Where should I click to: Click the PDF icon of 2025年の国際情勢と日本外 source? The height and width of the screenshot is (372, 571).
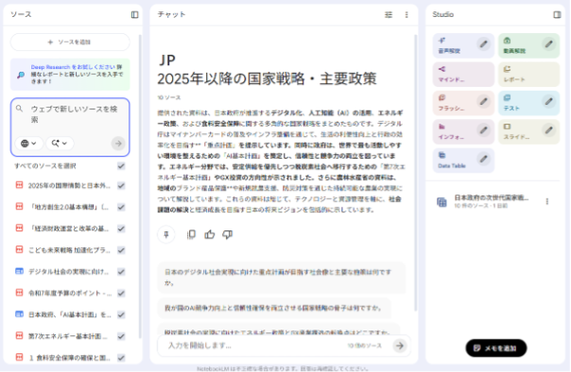19,185
